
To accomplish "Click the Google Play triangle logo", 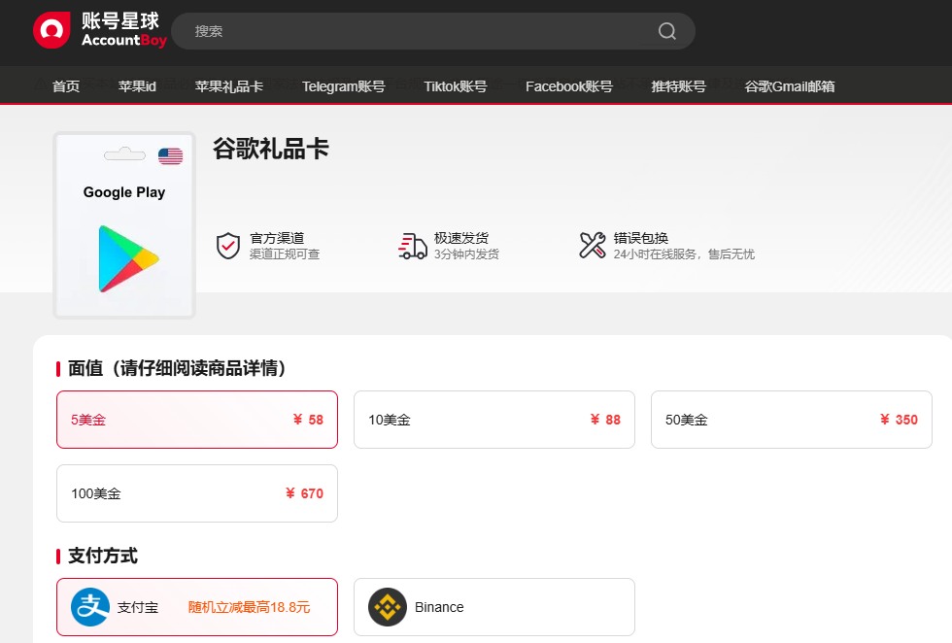I will (128, 258).
